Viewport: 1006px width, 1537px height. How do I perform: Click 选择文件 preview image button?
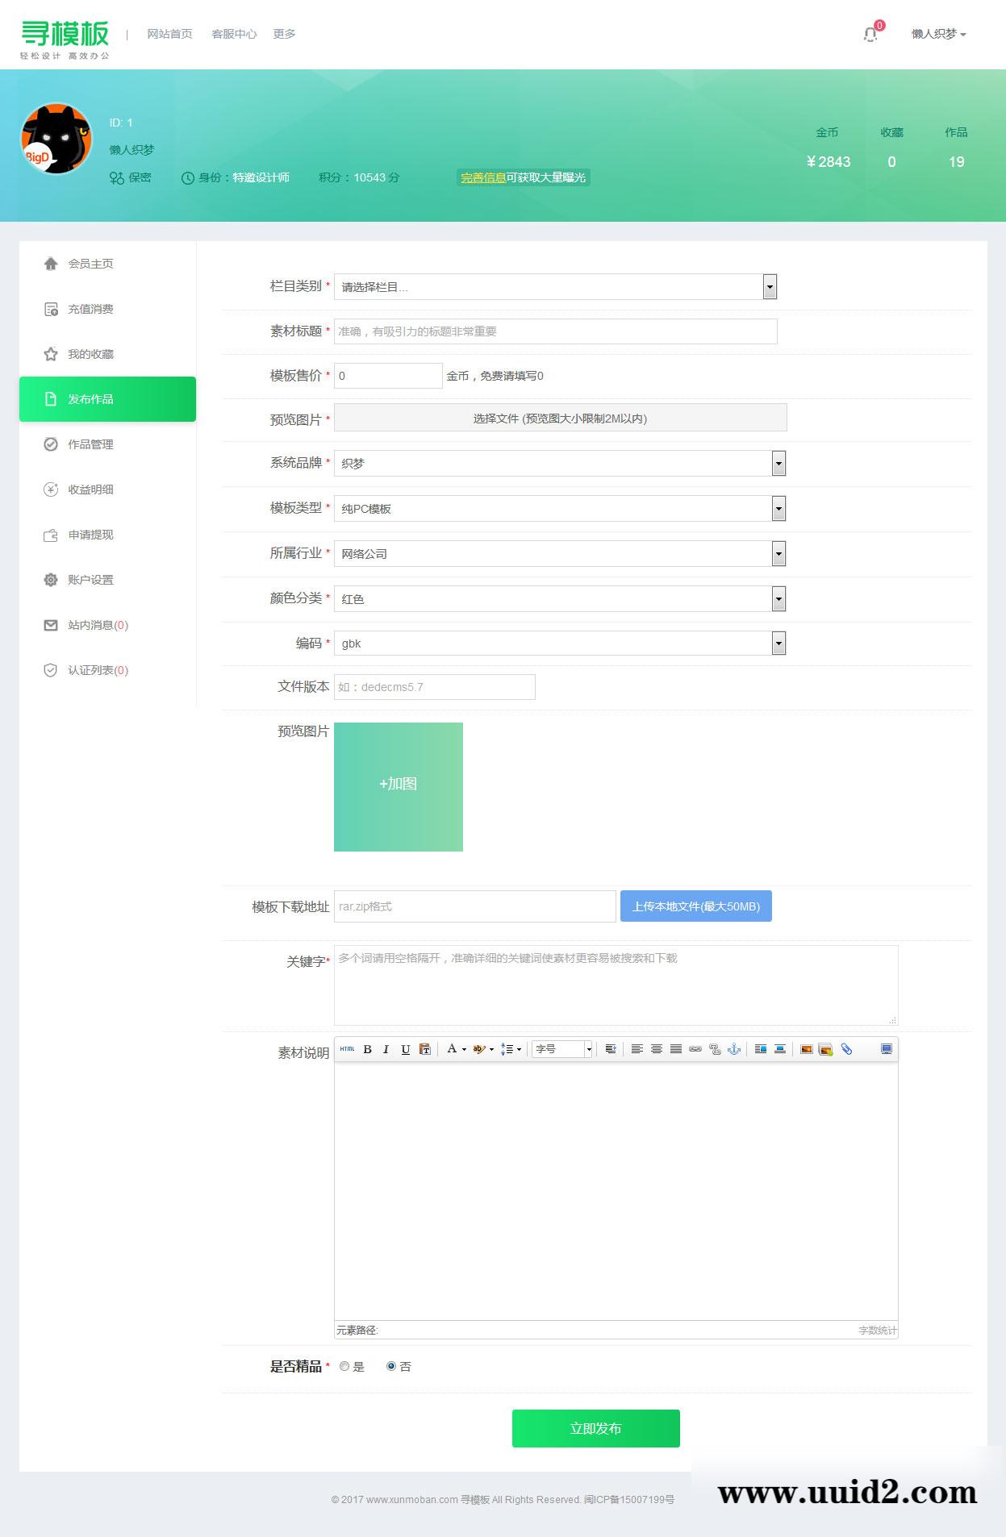pyautogui.click(x=560, y=419)
